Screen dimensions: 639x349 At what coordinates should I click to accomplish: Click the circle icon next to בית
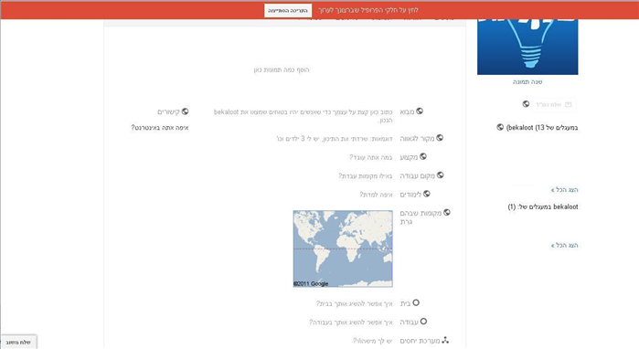(x=416, y=302)
